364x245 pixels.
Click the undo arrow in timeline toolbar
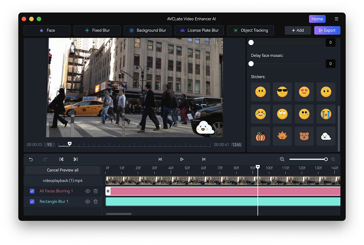[x=31, y=159]
